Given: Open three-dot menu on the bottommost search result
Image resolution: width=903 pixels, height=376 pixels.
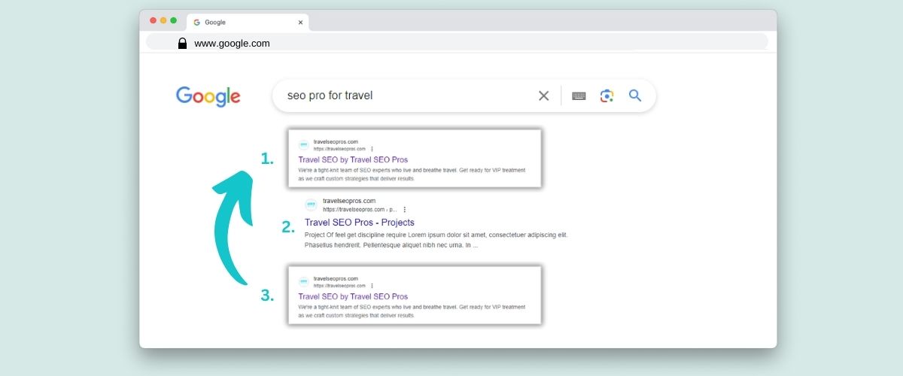Looking at the screenshot, I should coord(372,286).
